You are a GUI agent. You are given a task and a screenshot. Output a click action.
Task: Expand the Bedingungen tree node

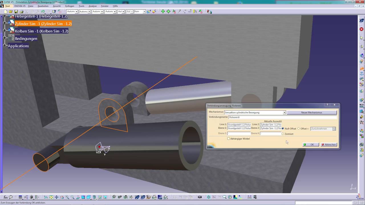coord(5,38)
